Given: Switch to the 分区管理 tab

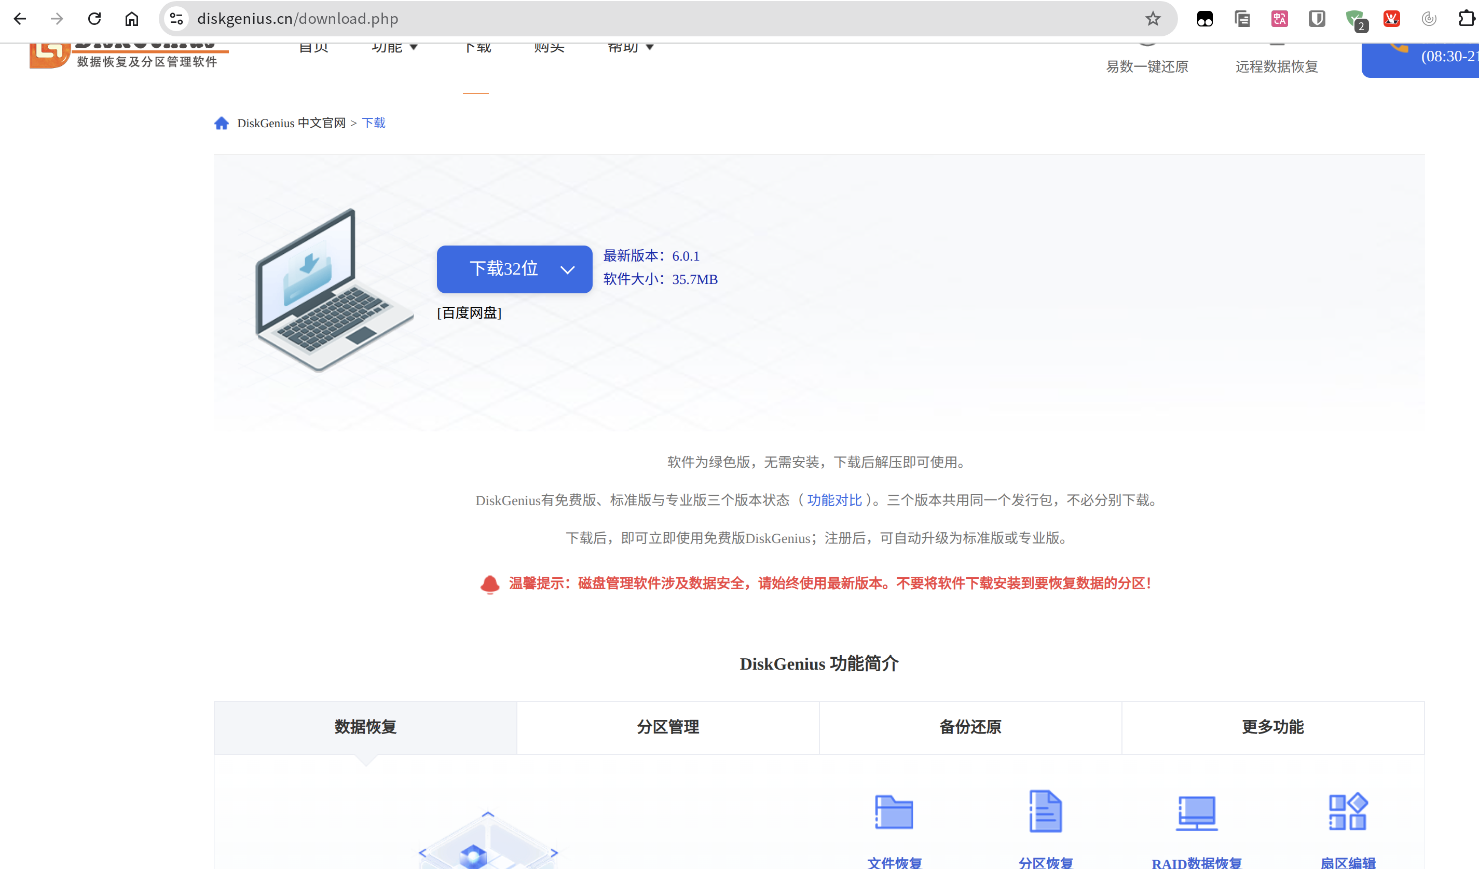Looking at the screenshot, I should (668, 727).
